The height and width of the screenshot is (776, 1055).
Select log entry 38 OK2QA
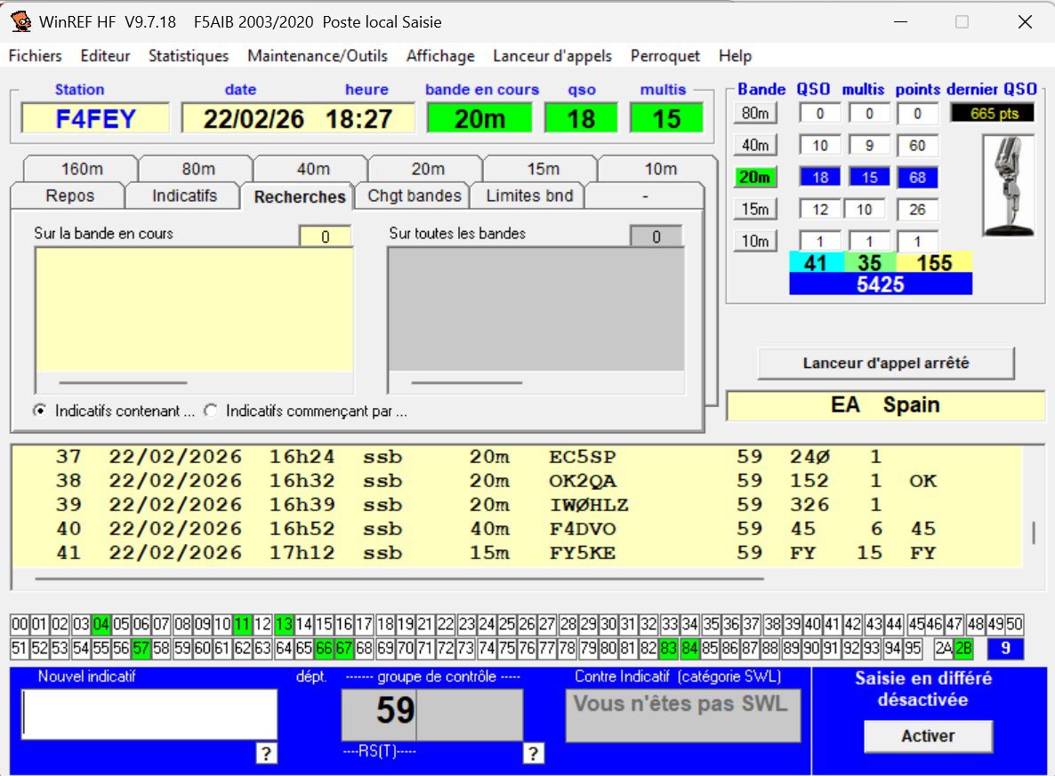517,481
